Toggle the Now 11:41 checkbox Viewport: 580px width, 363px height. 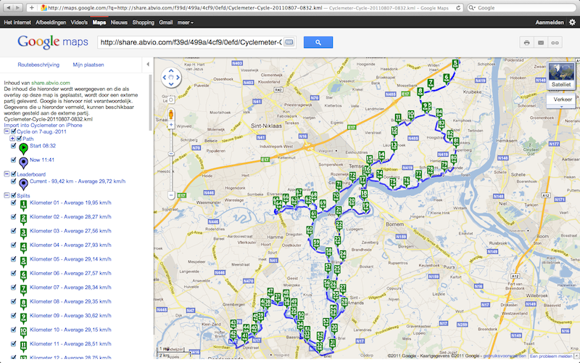click(x=13, y=160)
